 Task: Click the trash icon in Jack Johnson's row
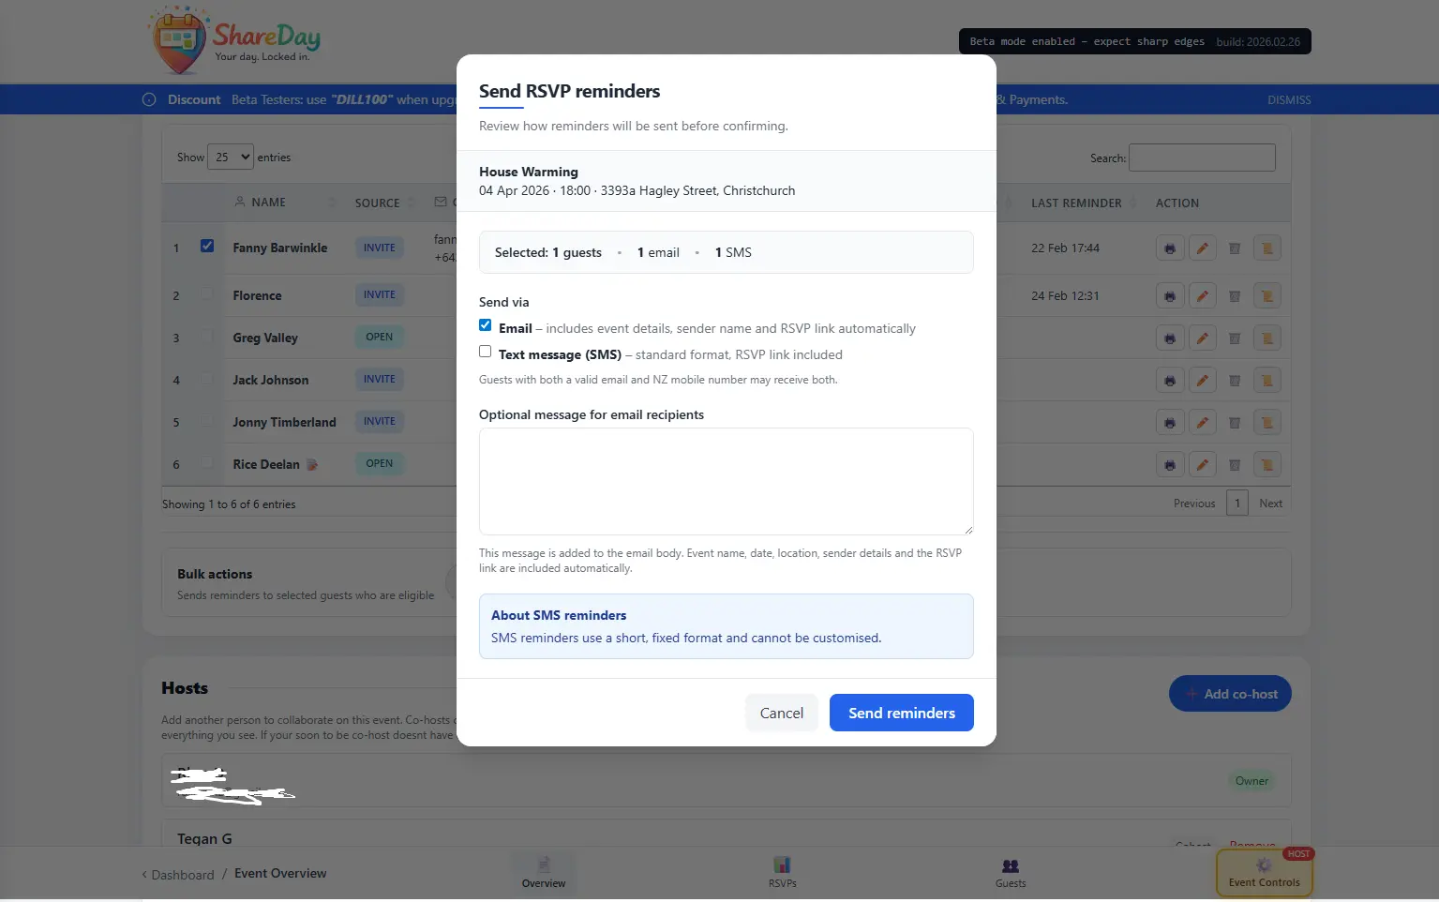[1235, 381]
